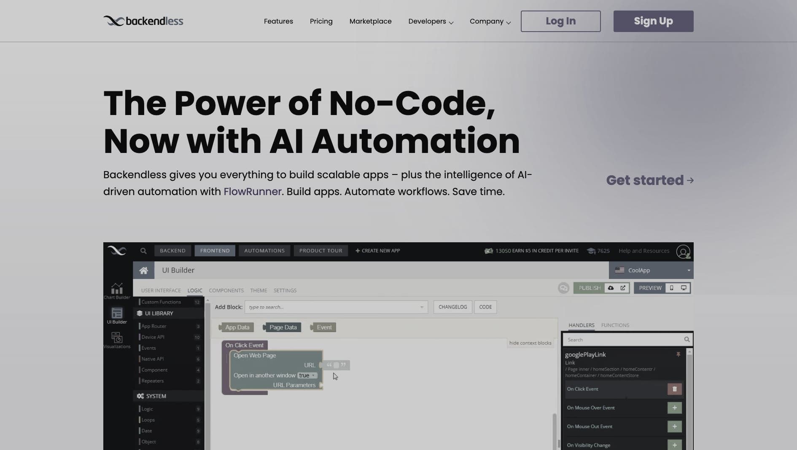797x450 pixels.
Task: Click the graduation cap points icon
Action: (x=591, y=251)
